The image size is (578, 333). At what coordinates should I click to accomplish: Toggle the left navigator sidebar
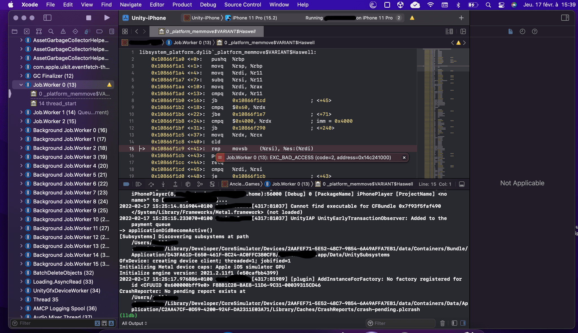[x=47, y=18]
